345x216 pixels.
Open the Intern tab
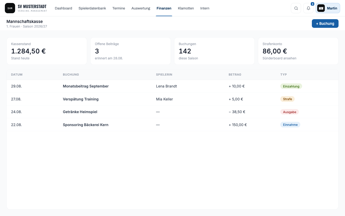click(205, 8)
